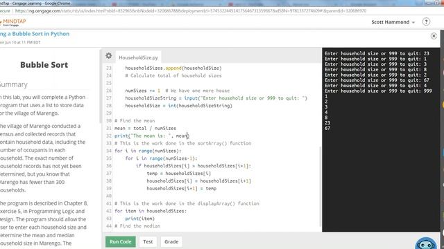Image resolution: width=444 pixels, height=249 pixels.
Task: Click the due date Jun 10 text
Action: (x=20, y=42)
